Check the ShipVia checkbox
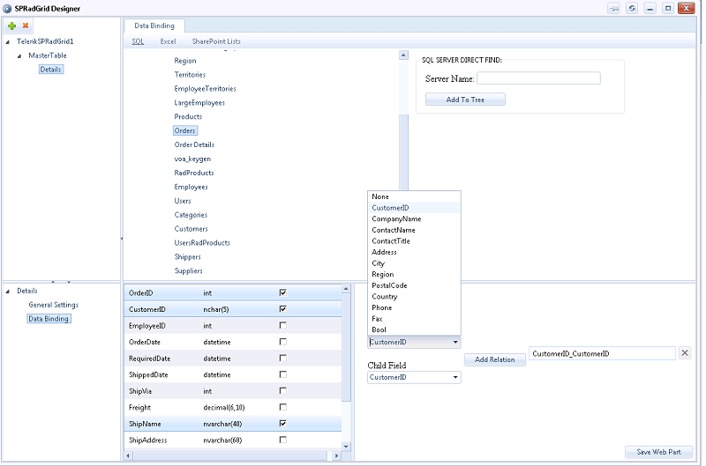 (x=282, y=390)
